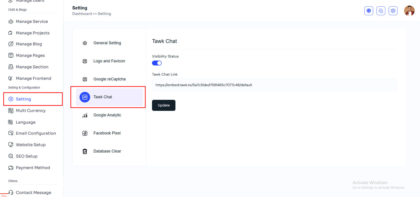Click the gear settings icon in header

tap(393, 11)
